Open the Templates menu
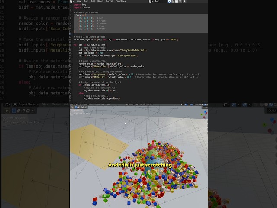 (x=120, y=1)
